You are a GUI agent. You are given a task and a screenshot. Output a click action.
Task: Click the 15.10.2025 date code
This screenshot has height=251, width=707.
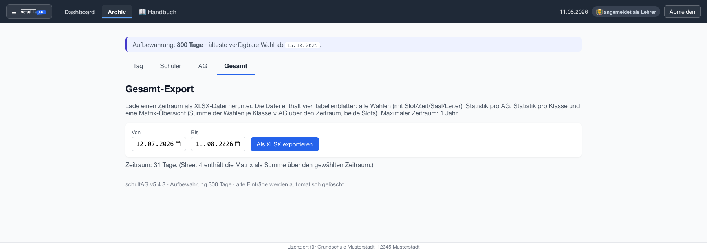(x=302, y=45)
